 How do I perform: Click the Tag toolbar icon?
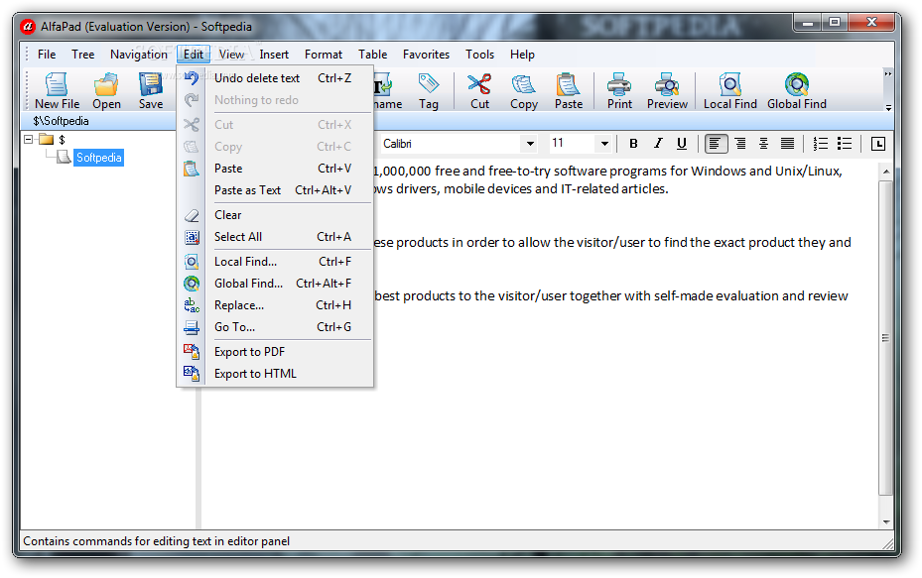pyautogui.click(x=429, y=90)
